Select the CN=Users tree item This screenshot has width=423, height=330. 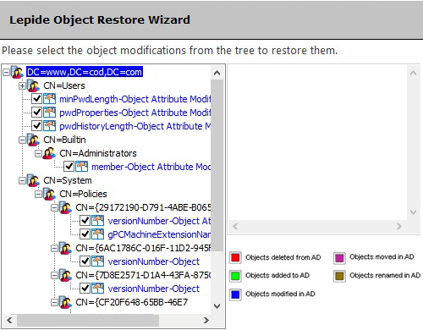click(64, 85)
